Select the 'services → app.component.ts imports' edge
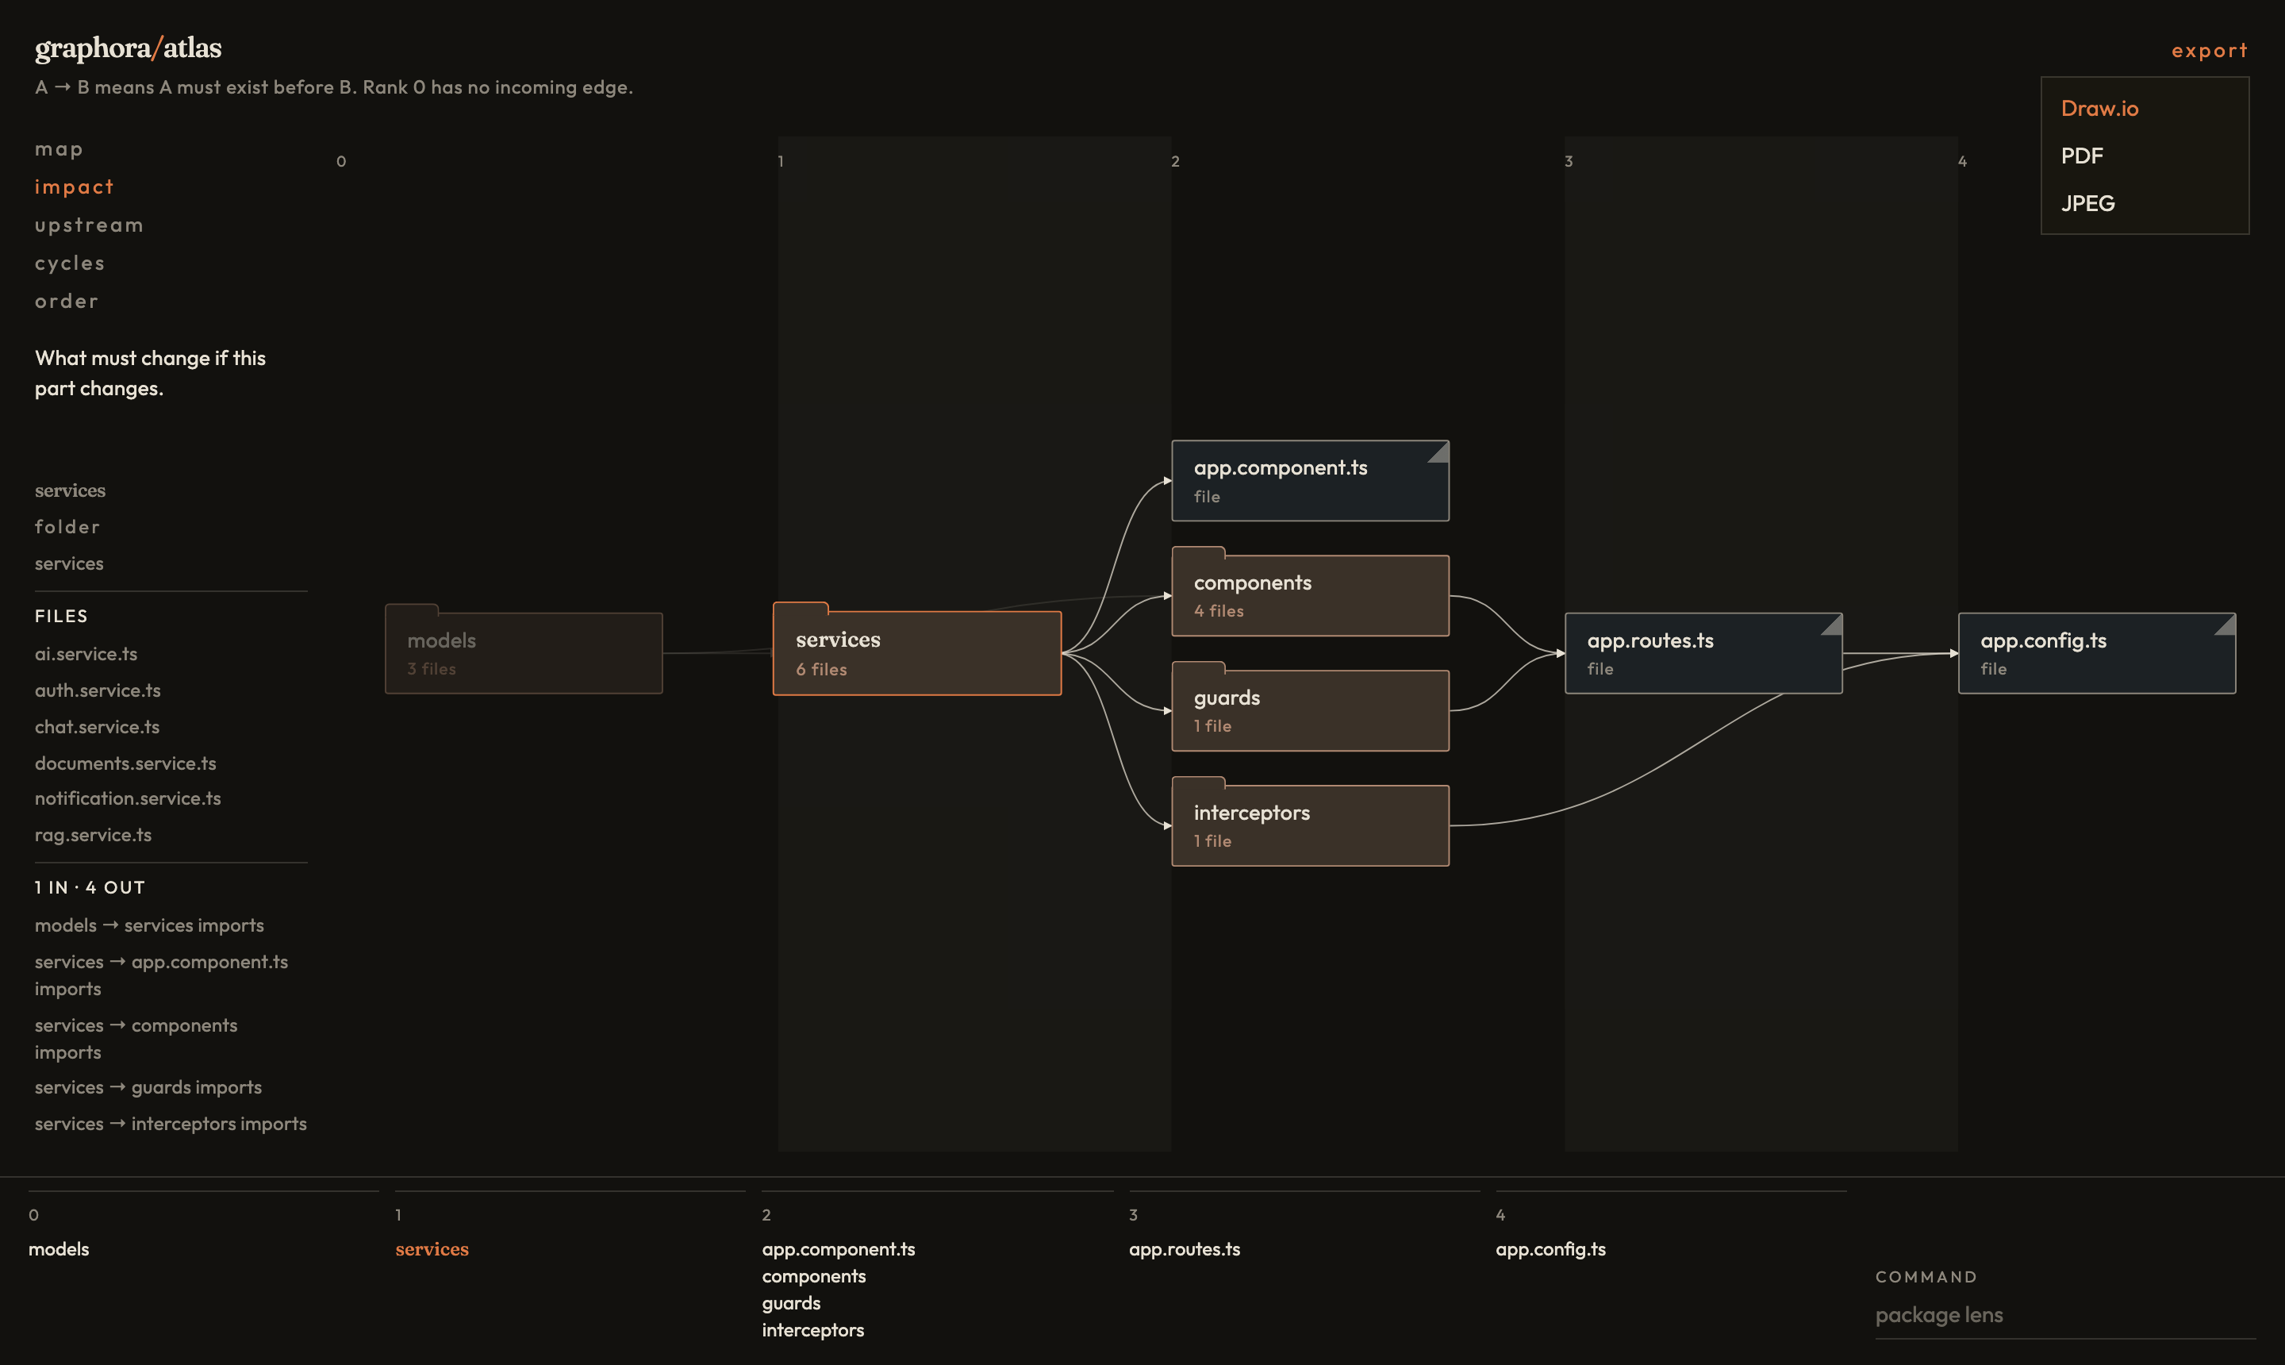This screenshot has width=2285, height=1365. point(162,975)
